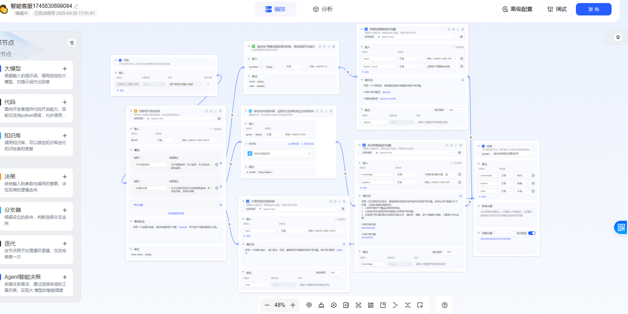Click the 大学信息咨询 intent name field
628x314 pixels.
pos(150,165)
